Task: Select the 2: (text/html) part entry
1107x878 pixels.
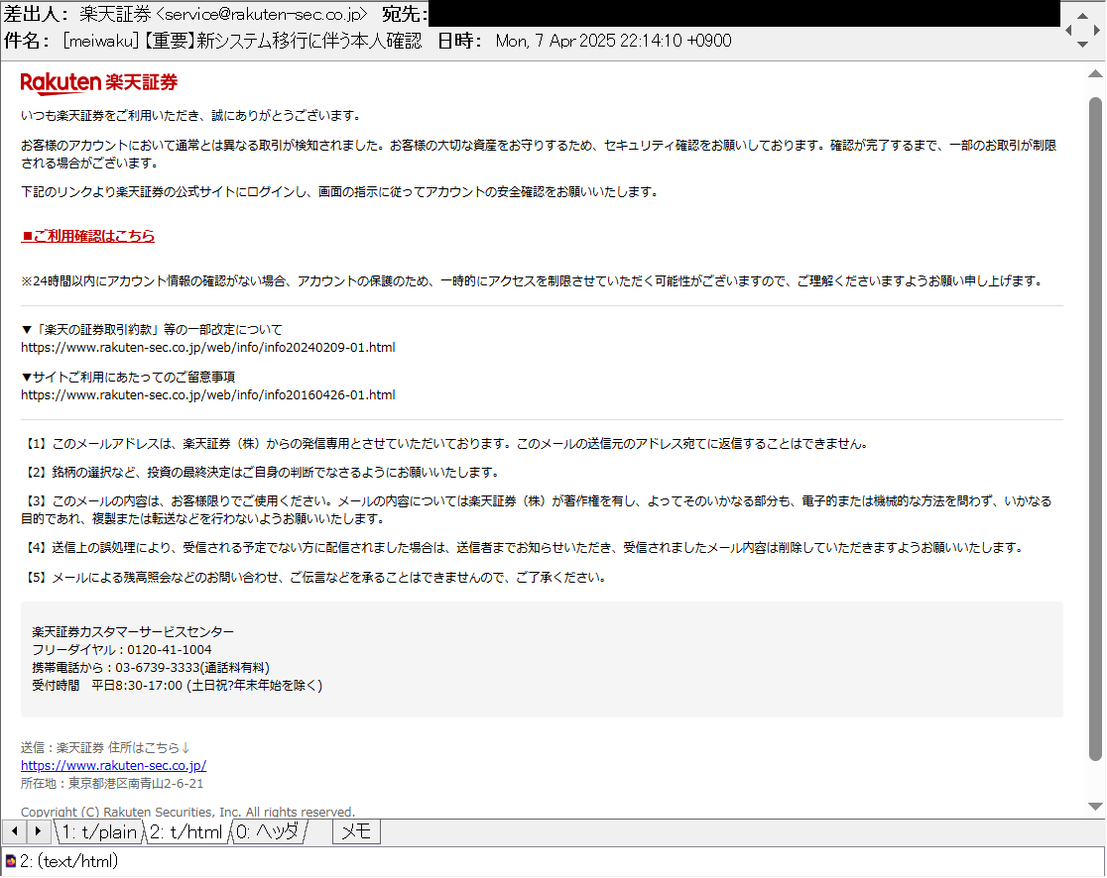Action: [x=68, y=861]
